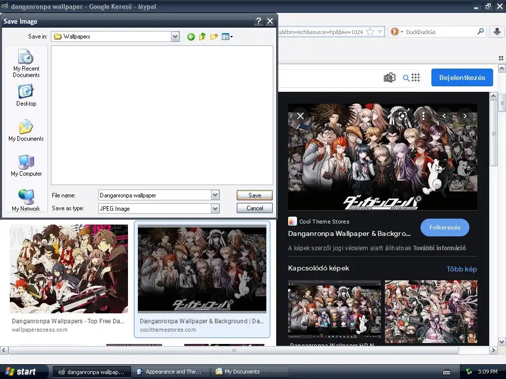Click the left arrow of horizontal scrollbar
Image resolution: width=506 pixels, height=379 pixels.
click(x=4, y=350)
